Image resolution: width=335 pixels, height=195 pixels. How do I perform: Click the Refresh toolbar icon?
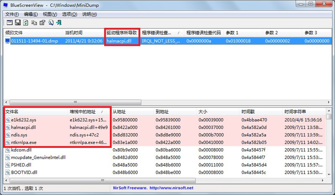click(26, 23)
